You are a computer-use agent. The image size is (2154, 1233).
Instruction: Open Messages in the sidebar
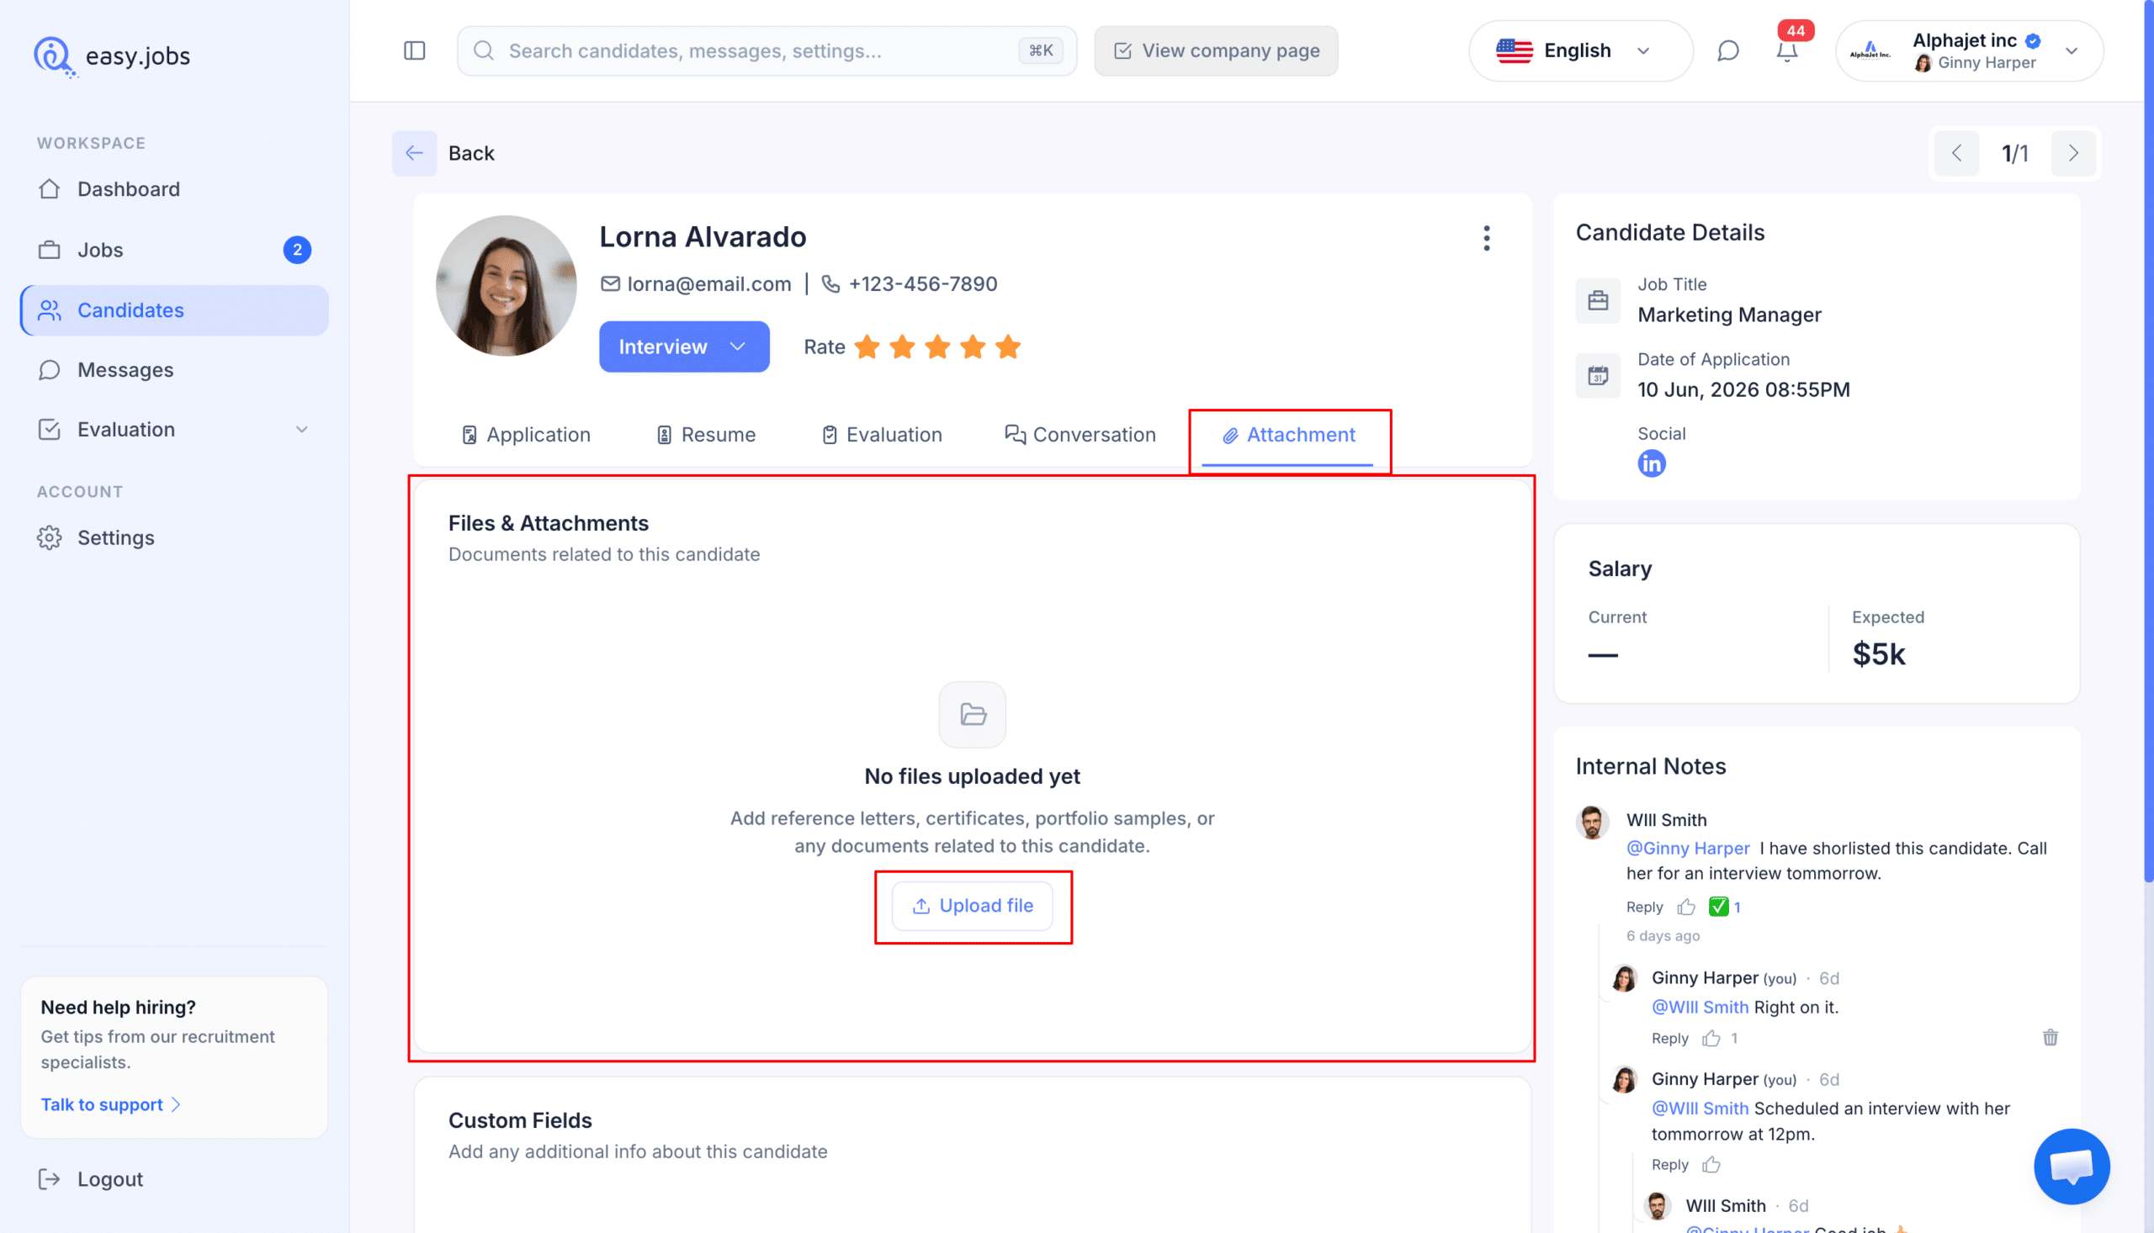174,370
